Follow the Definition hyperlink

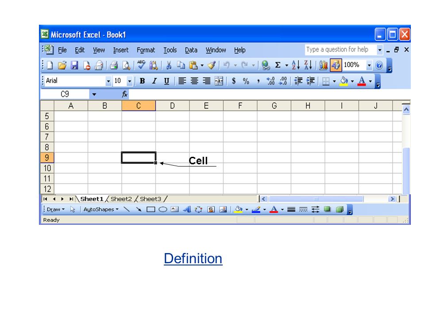[x=193, y=258]
